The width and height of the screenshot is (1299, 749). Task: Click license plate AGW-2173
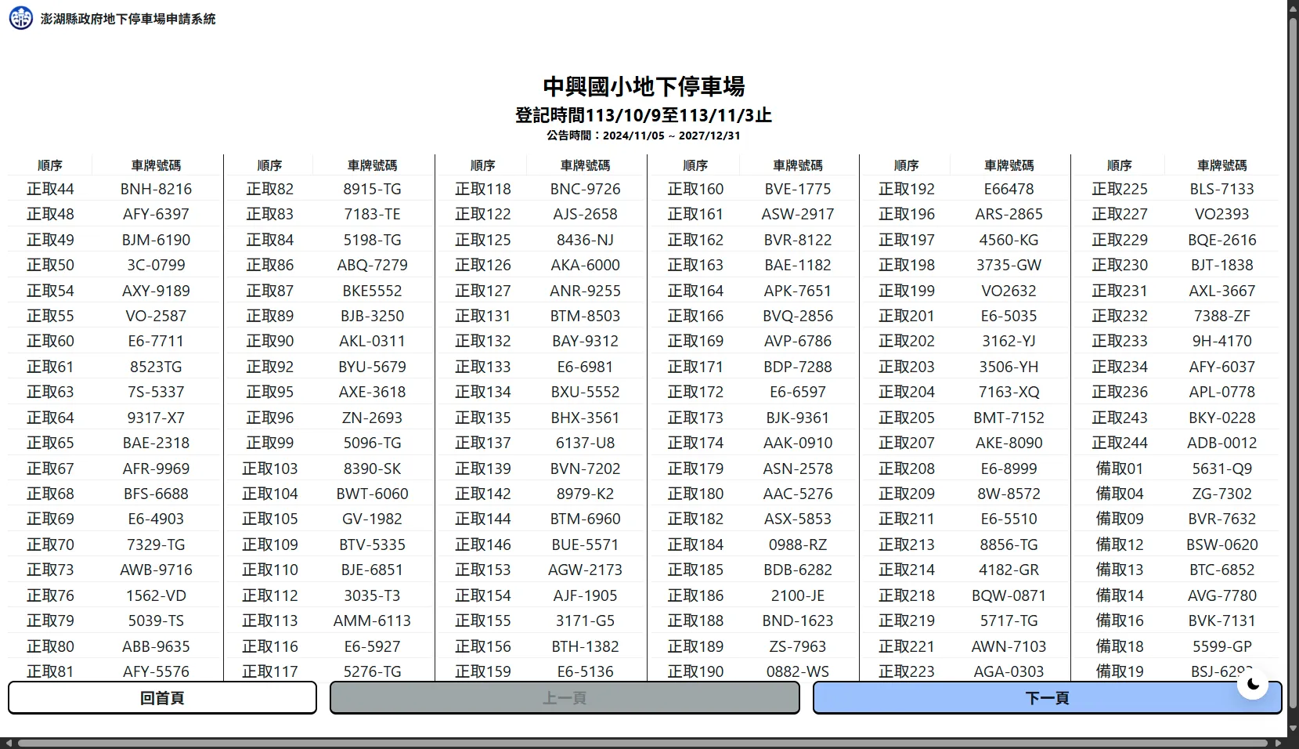coord(585,570)
